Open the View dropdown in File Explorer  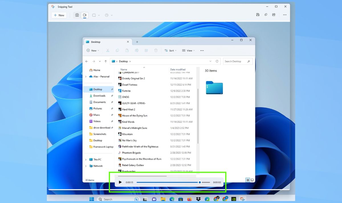point(188,50)
